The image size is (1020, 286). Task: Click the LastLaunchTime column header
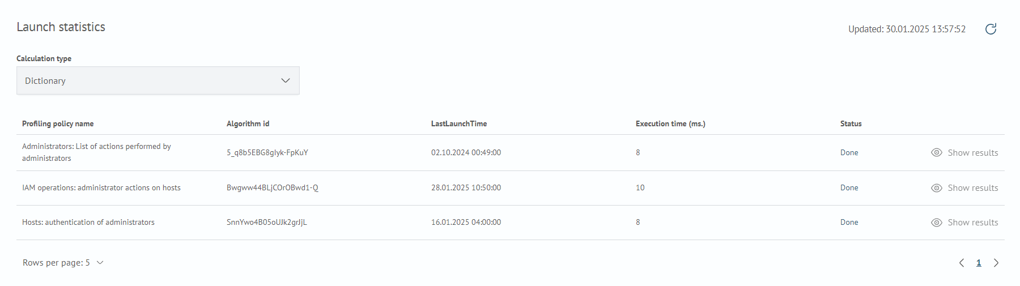459,123
